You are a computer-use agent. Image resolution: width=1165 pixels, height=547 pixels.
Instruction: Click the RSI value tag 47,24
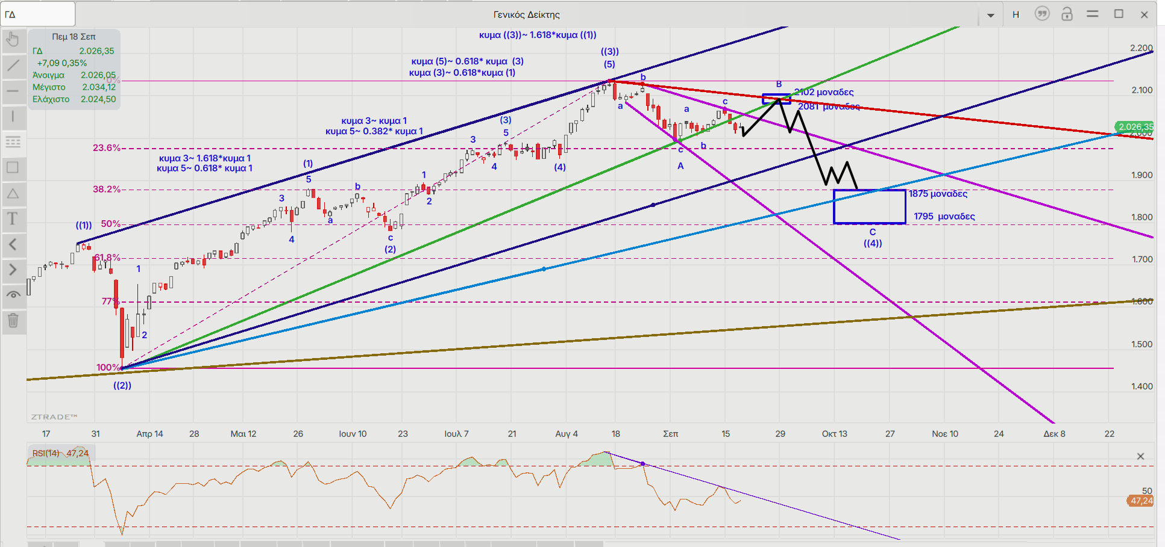tap(1140, 501)
